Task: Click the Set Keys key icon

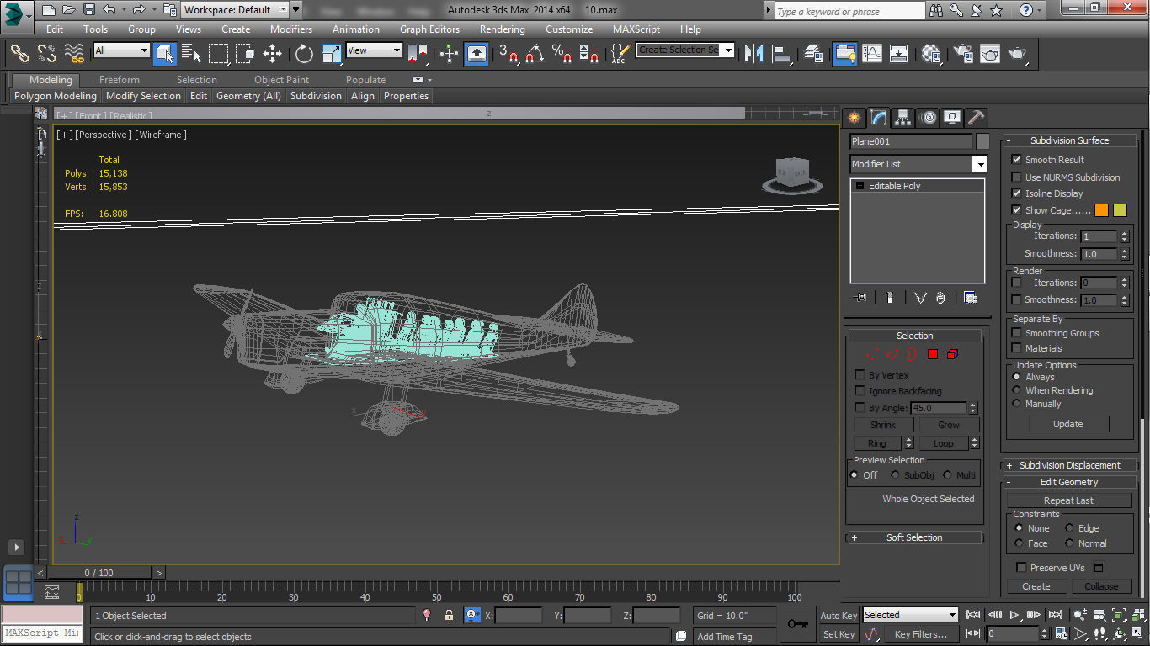Action: pos(798,624)
